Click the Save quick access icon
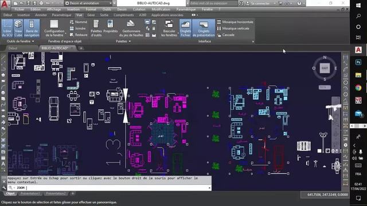 coord(28,3)
